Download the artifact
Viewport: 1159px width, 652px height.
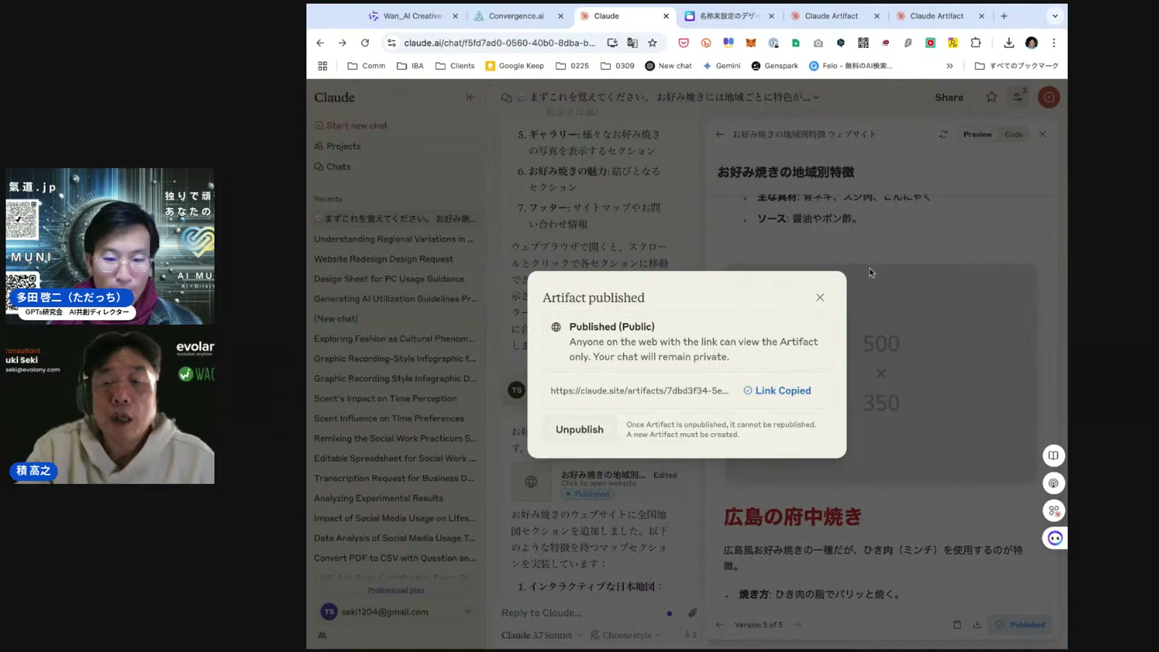coord(977,625)
